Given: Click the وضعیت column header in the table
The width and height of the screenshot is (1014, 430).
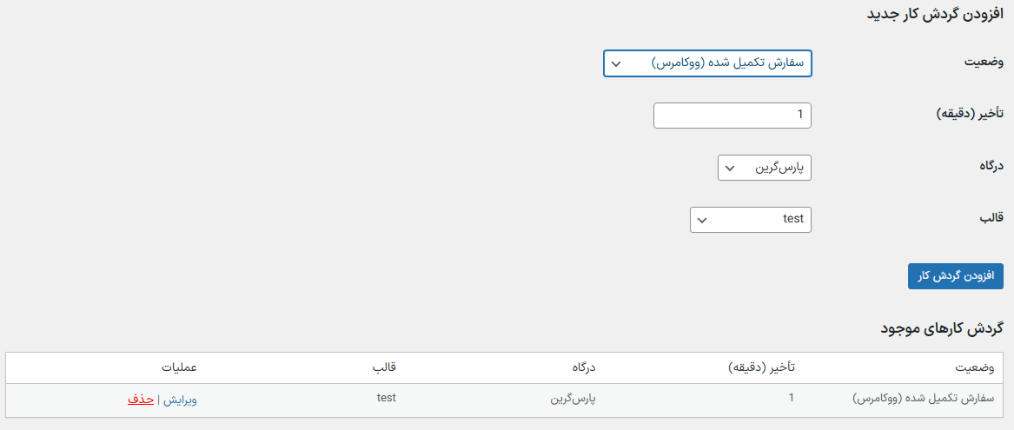Looking at the screenshot, I should click(974, 367).
